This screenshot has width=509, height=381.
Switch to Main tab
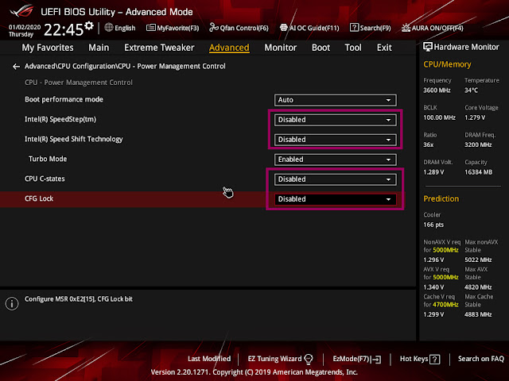(99, 48)
